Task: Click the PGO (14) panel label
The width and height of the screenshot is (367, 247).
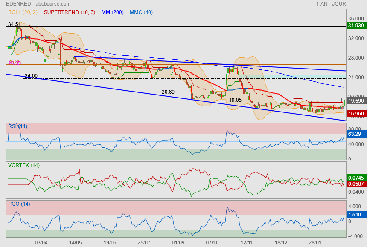Action: click(x=19, y=204)
